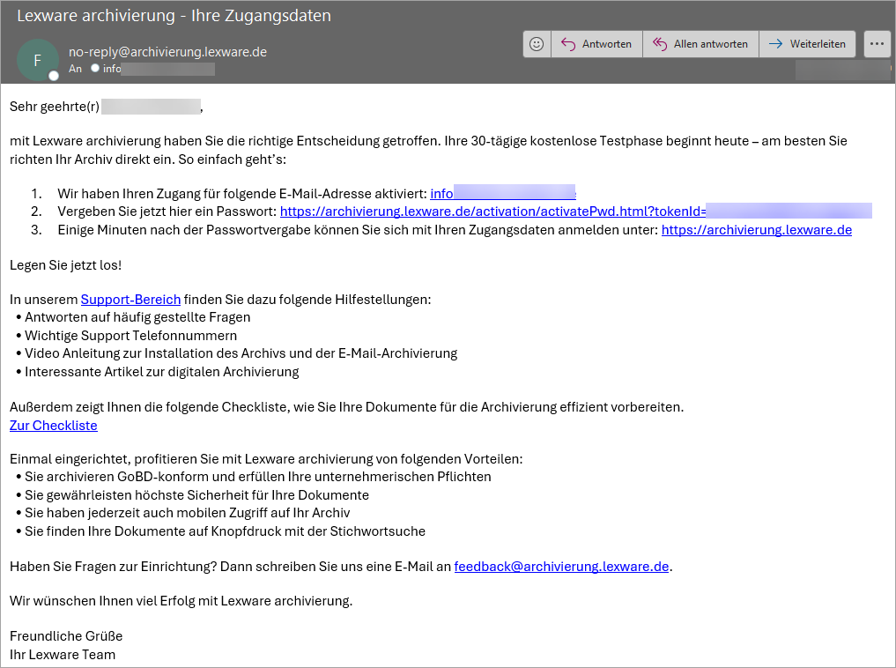Click Weiterleiten to forward the email
This screenshot has width=896, height=668.
pyautogui.click(x=807, y=44)
